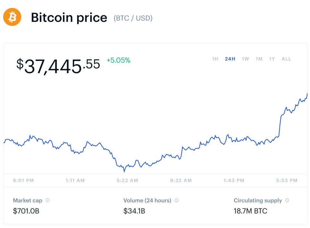Viewport: 310px width, 228px height.
Task: Open the Market cap info icon
Action: click(48, 201)
